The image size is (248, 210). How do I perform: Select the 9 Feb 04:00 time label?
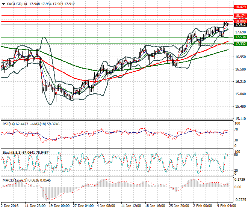(x=227, y=206)
